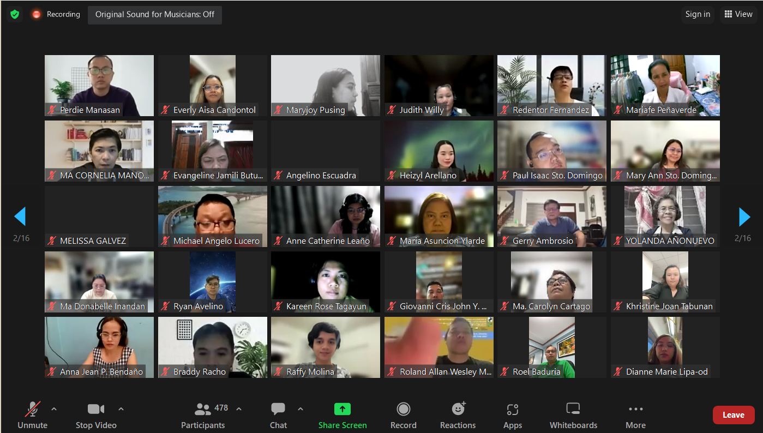Open the View layout menu

click(738, 15)
